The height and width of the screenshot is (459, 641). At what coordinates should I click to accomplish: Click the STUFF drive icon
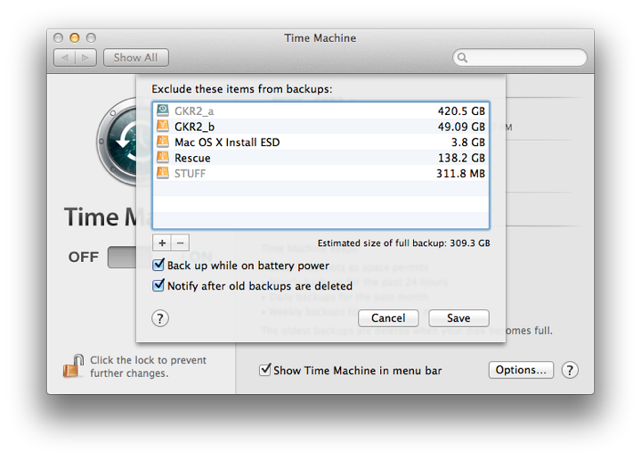click(163, 173)
